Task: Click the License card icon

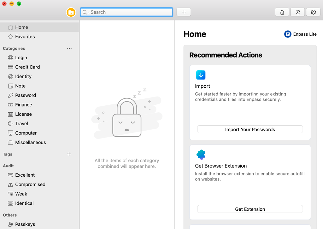Action: click(x=10, y=114)
